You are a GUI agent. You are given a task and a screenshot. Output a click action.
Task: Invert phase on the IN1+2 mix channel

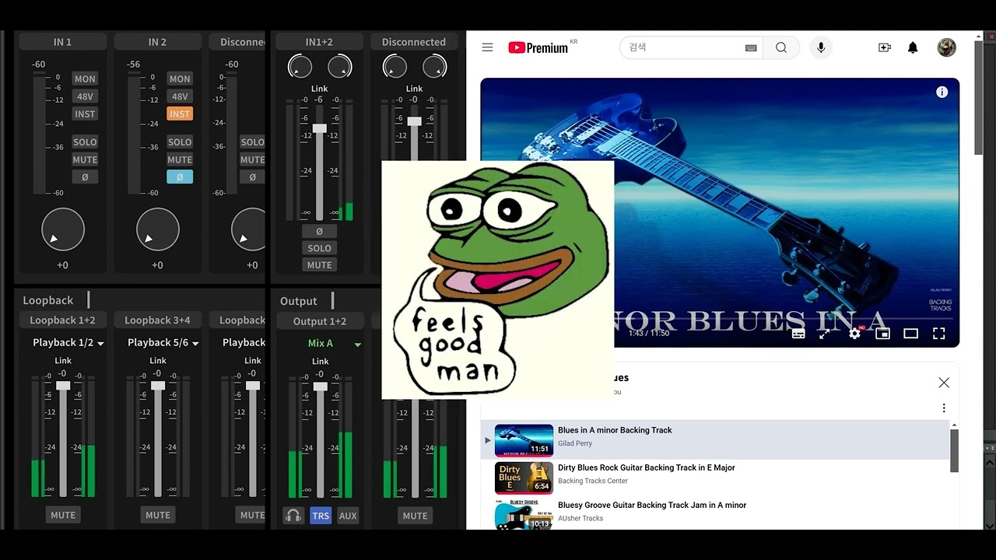[319, 231]
